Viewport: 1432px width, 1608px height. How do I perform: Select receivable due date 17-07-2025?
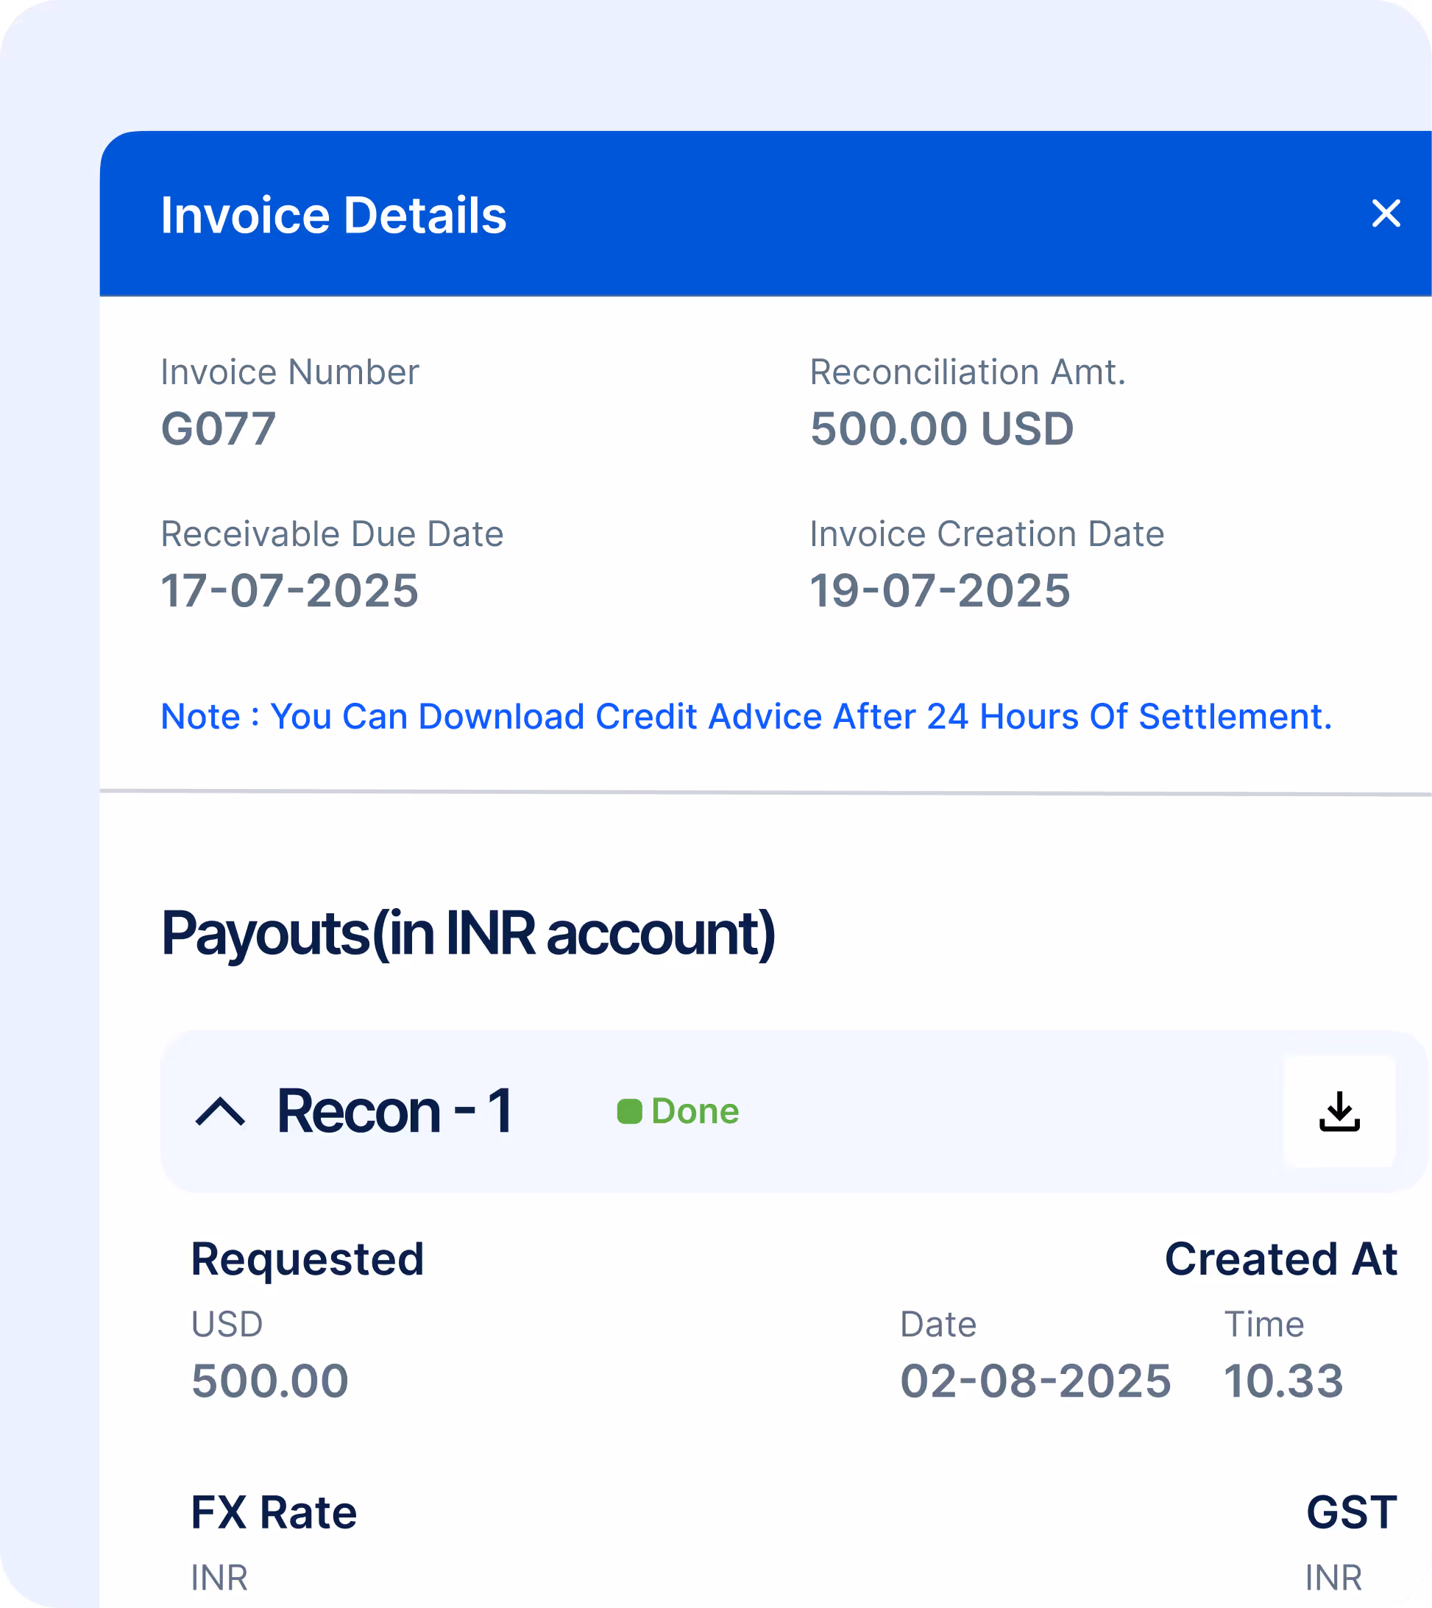point(289,591)
